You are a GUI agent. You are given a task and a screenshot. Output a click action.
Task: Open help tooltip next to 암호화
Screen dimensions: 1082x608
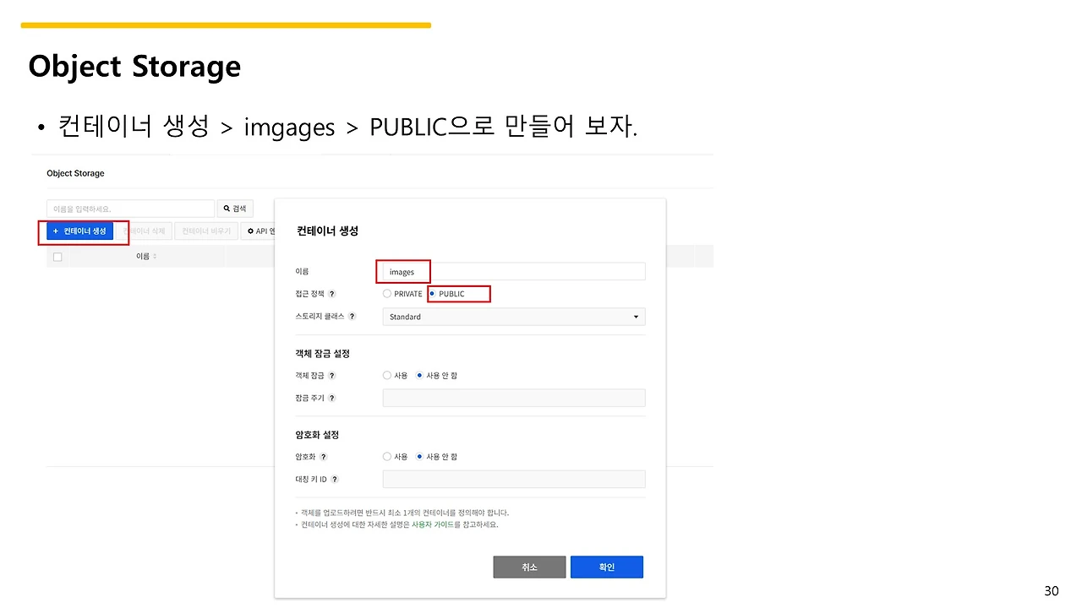(324, 457)
